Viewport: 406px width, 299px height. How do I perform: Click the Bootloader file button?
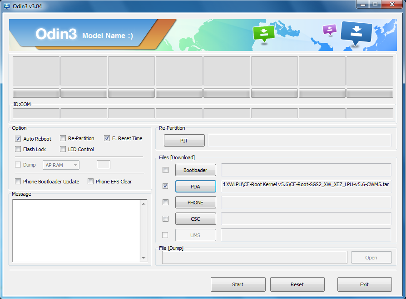[x=195, y=170]
